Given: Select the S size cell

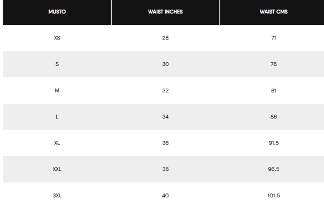Looking at the screenshot, I should pyautogui.click(x=57, y=64).
